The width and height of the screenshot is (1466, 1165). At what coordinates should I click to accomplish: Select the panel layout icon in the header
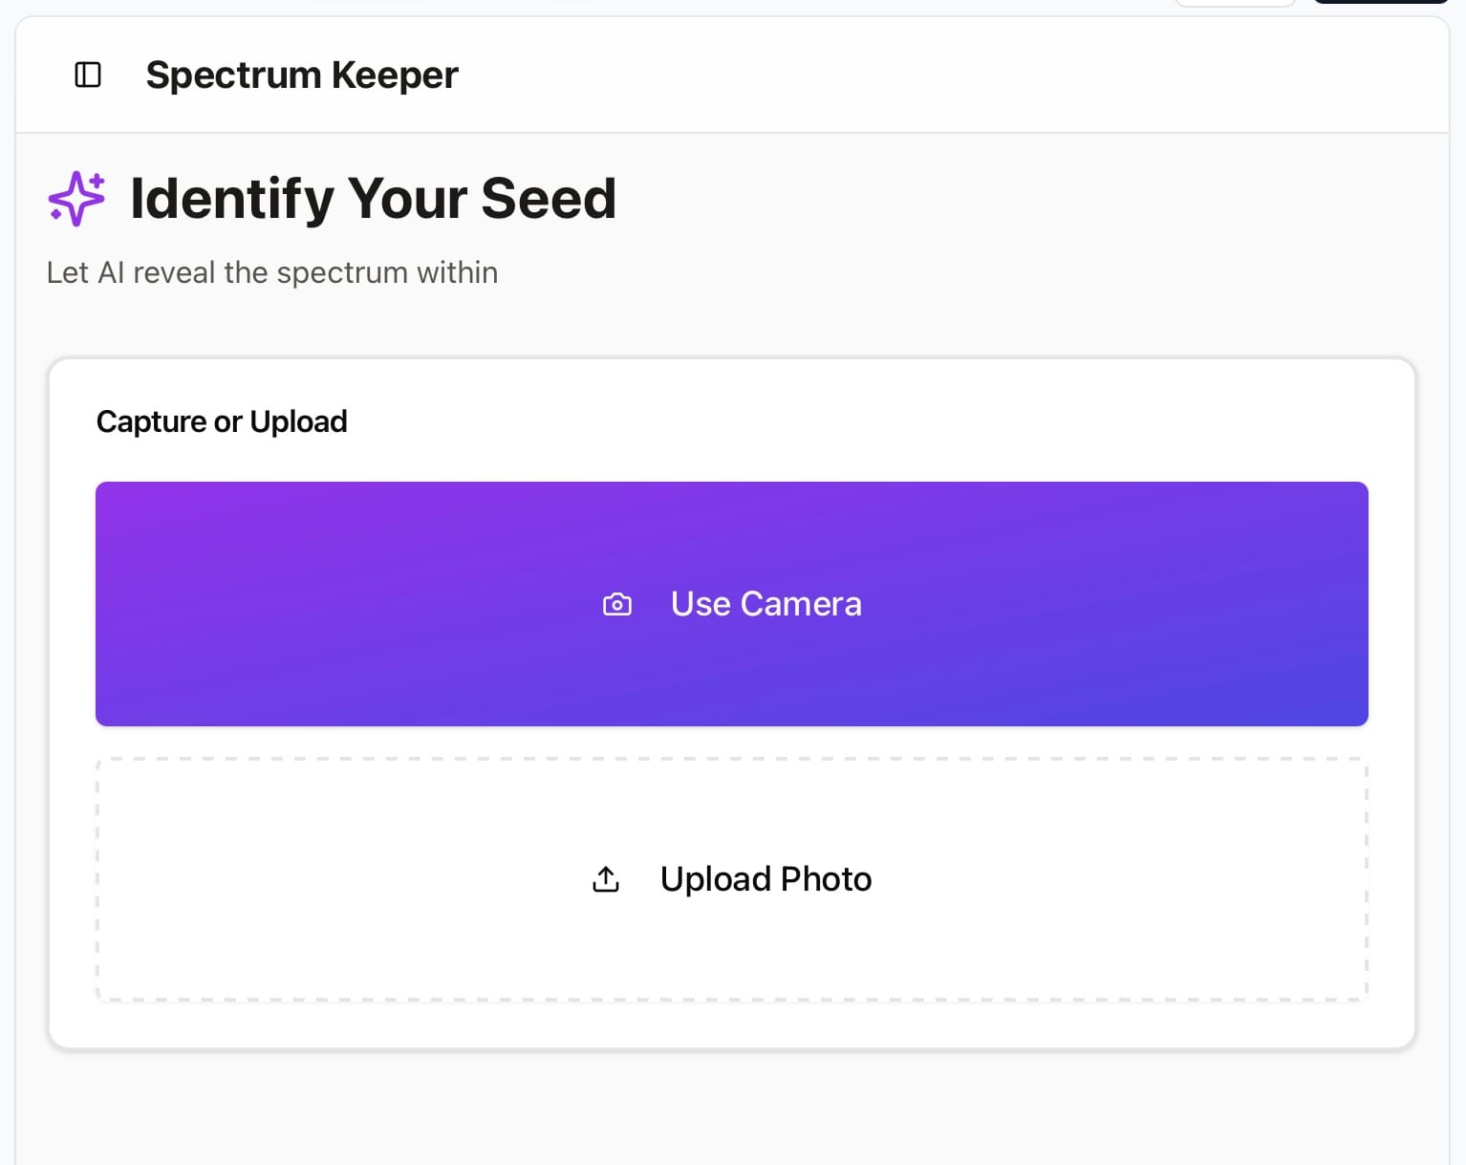[x=87, y=75]
